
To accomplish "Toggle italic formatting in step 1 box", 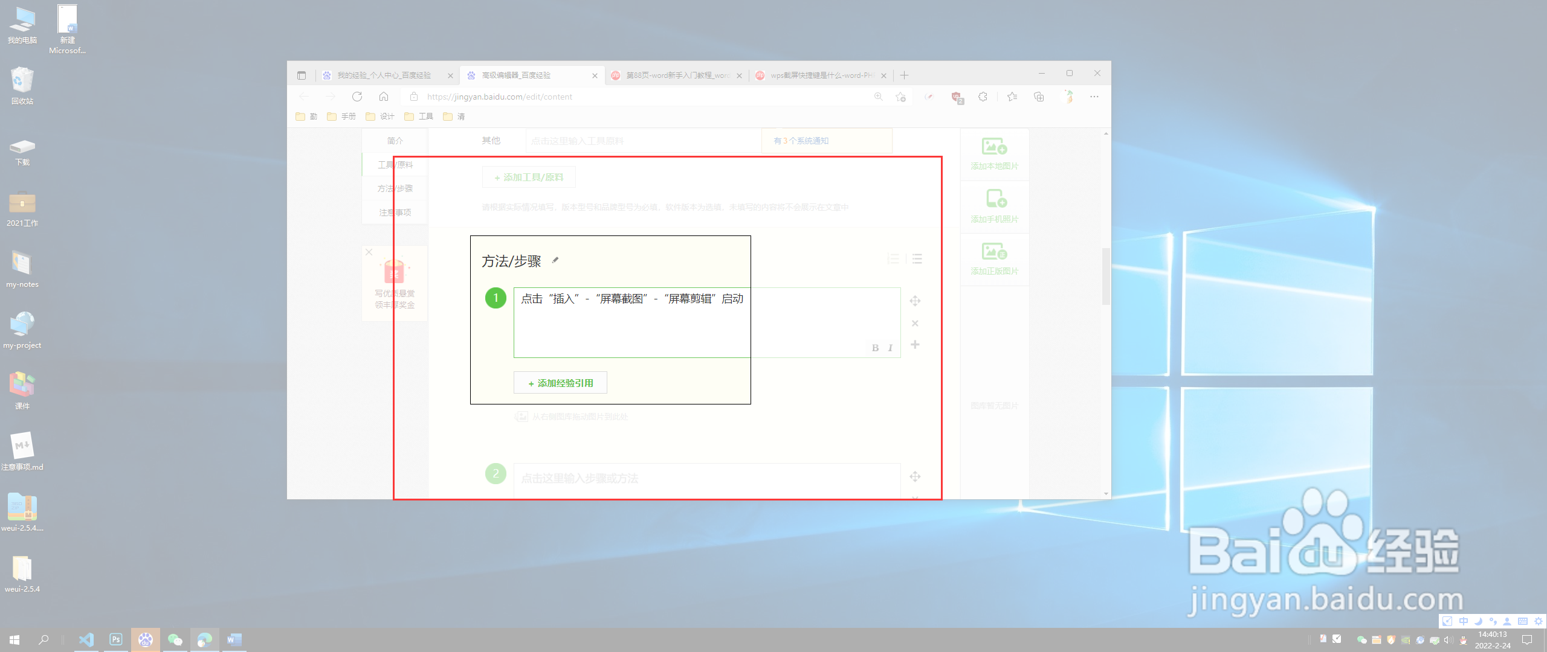I will point(890,348).
